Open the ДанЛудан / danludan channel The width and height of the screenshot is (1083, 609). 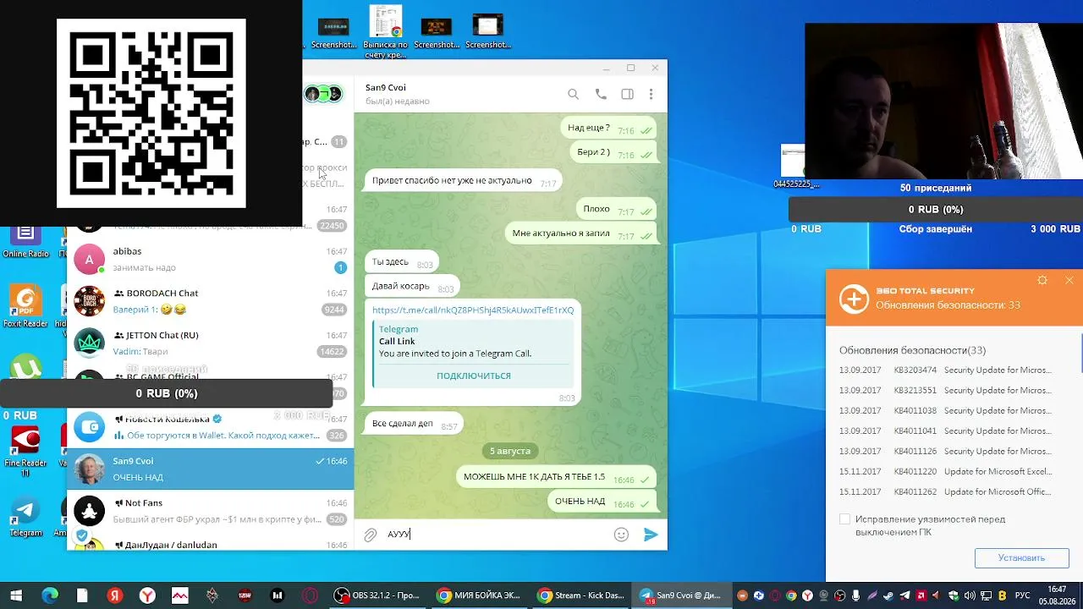tap(211, 542)
